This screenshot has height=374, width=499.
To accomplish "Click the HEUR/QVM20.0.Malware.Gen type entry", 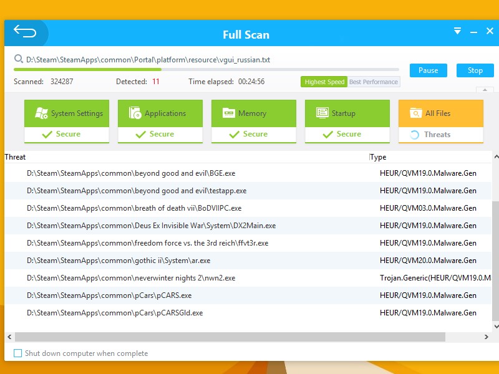I will point(428,261).
